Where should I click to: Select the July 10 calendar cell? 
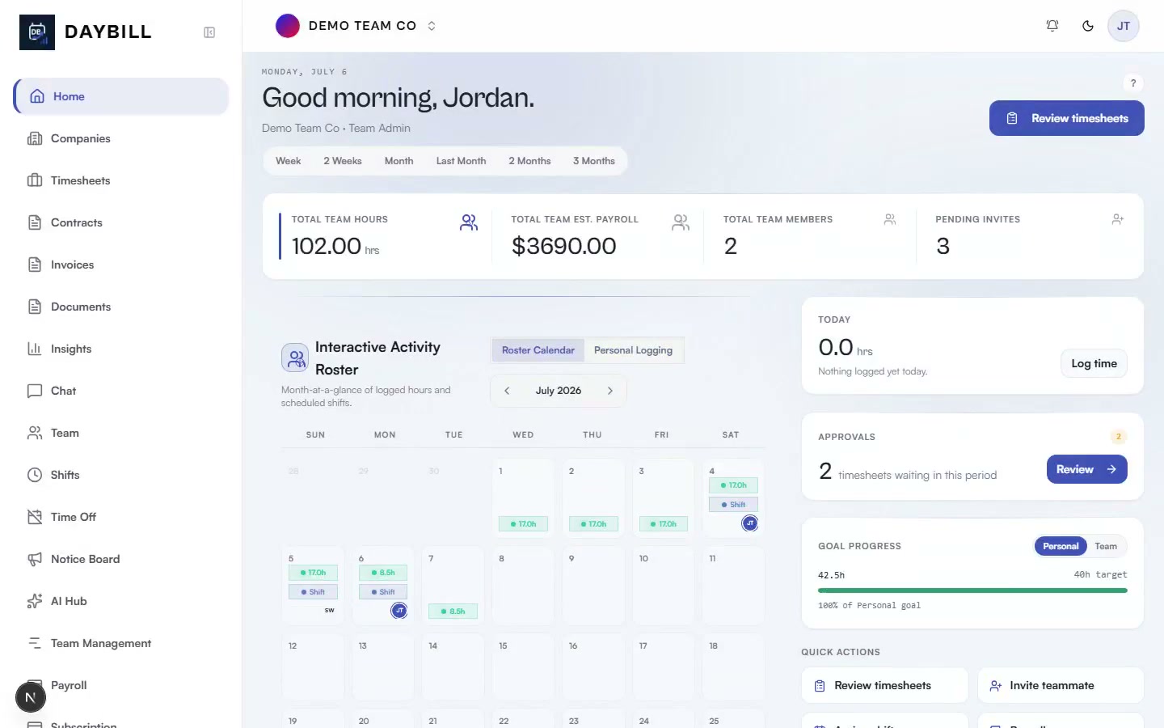point(664,586)
